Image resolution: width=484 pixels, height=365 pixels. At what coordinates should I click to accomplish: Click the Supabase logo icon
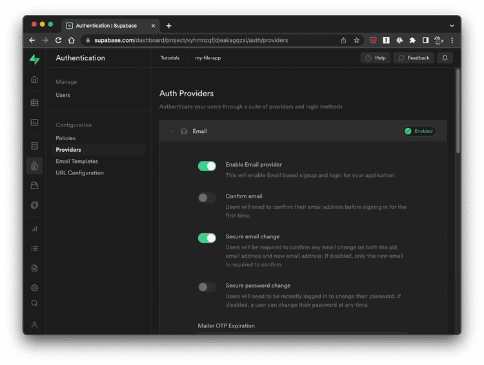point(35,59)
